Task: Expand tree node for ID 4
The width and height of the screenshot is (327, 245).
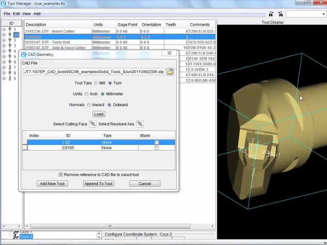Action: 4,51
